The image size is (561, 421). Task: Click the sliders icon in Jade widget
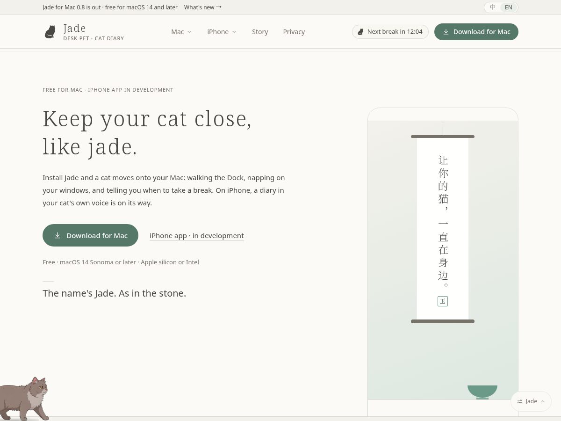(520, 401)
